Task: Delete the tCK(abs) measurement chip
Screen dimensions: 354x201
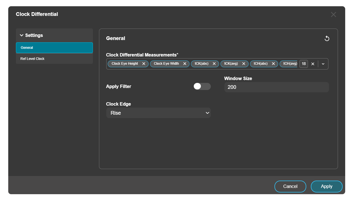Action: [x=214, y=64]
